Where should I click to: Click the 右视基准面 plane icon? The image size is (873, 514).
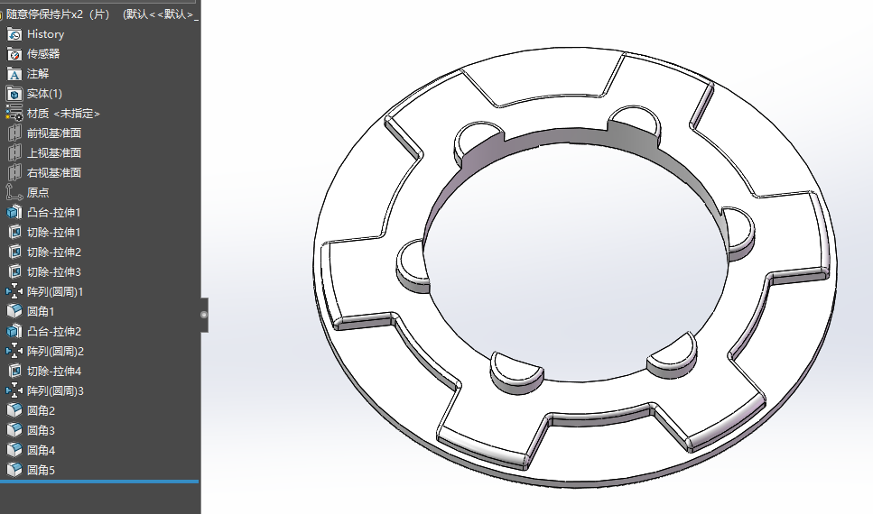(14, 173)
